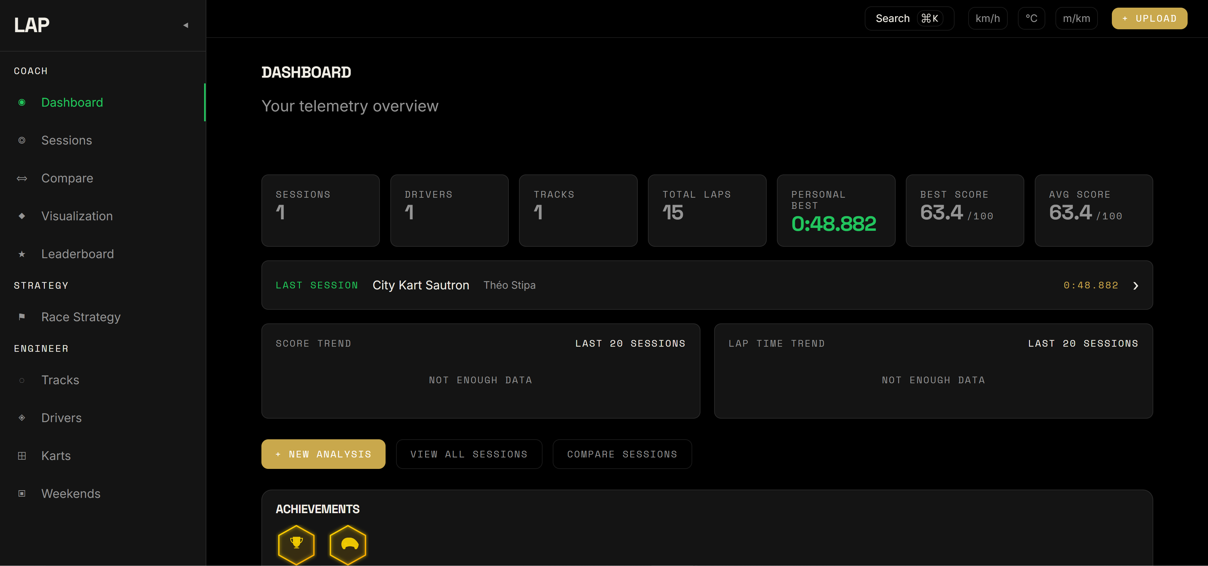Click the Compare arrows icon
The width and height of the screenshot is (1208, 566).
point(22,178)
